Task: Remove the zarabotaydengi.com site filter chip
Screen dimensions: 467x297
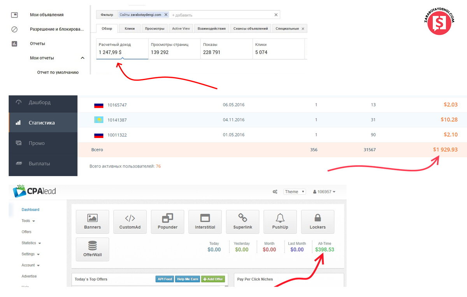Action: [166, 15]
